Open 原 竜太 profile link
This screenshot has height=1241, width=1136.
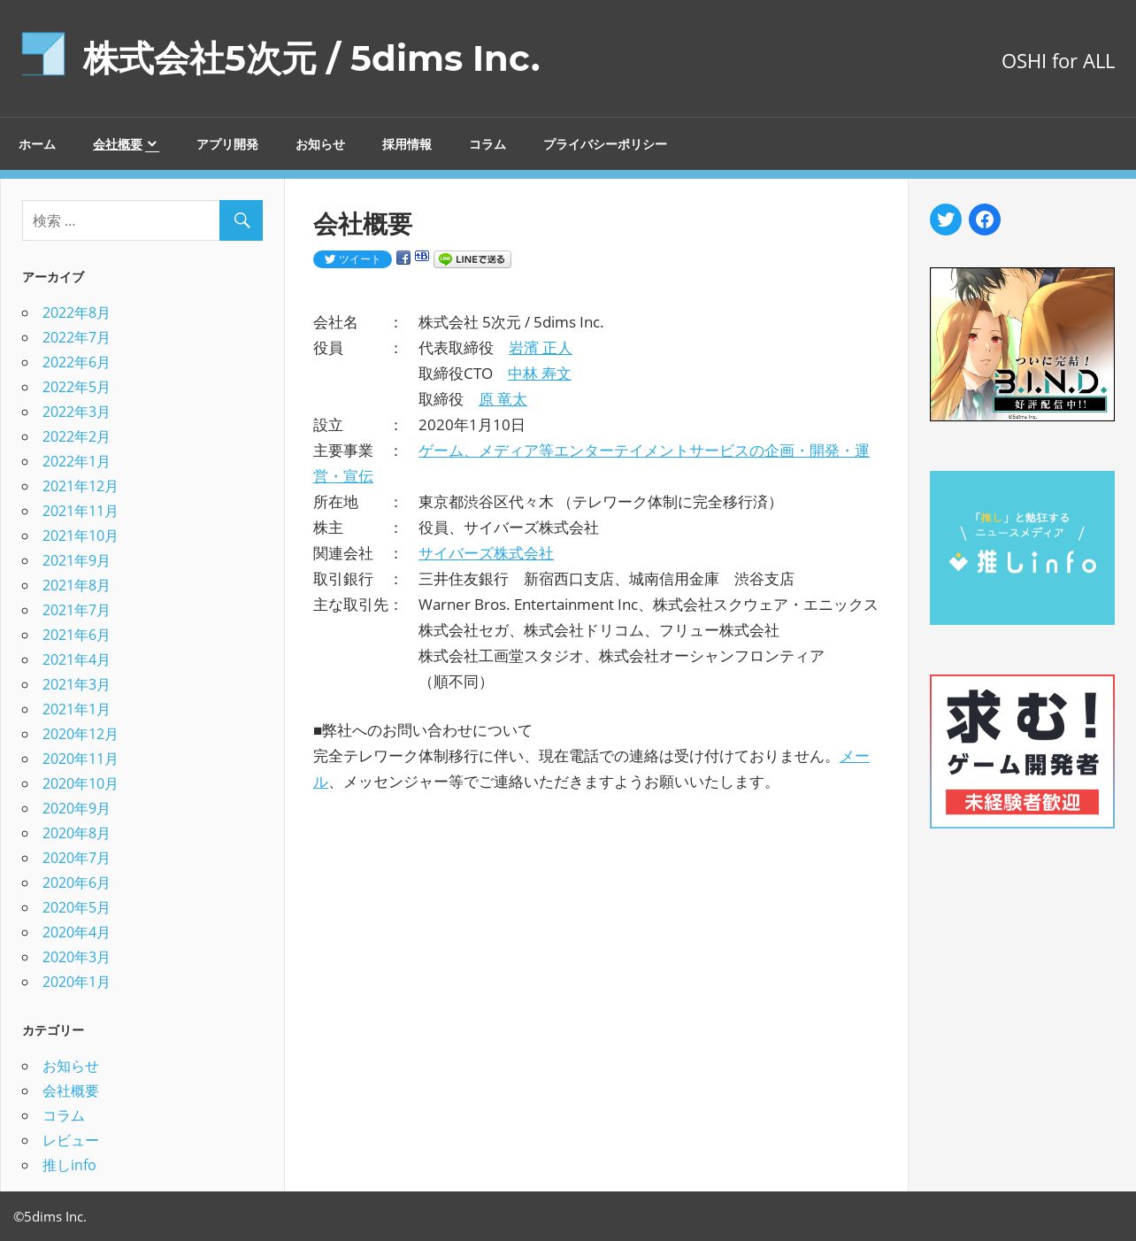[x=503, y=399]
